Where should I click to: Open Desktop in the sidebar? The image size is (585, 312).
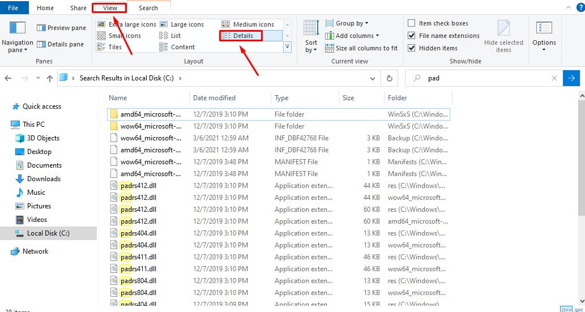click(33, 152)
